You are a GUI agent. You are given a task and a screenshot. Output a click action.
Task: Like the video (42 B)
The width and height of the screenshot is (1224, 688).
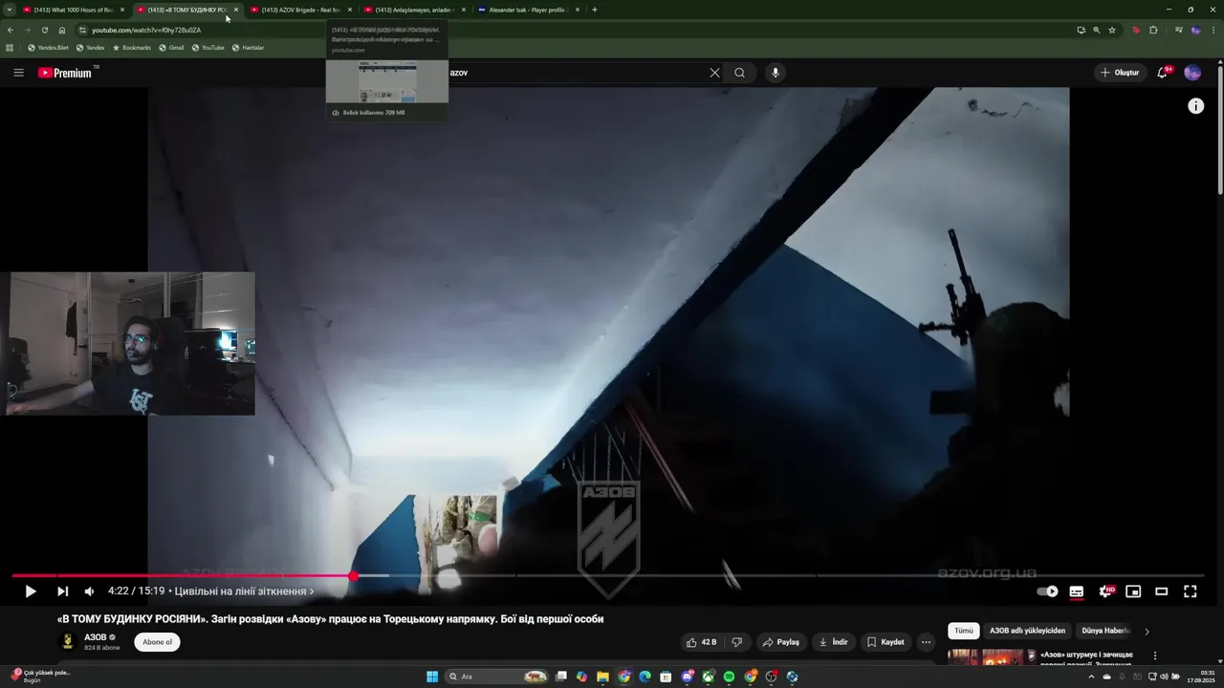pos(701,642)
